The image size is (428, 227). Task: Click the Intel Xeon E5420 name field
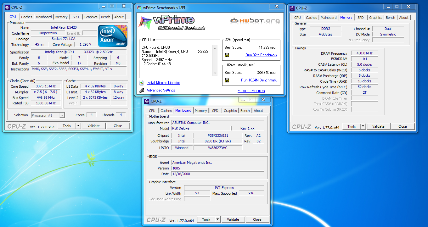[64, 28]
